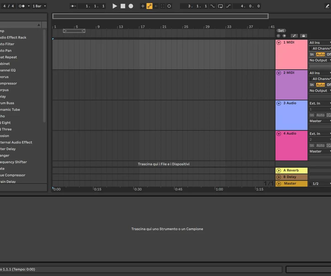
Task: Unfold the Master track
Action: tap(279, 184)
